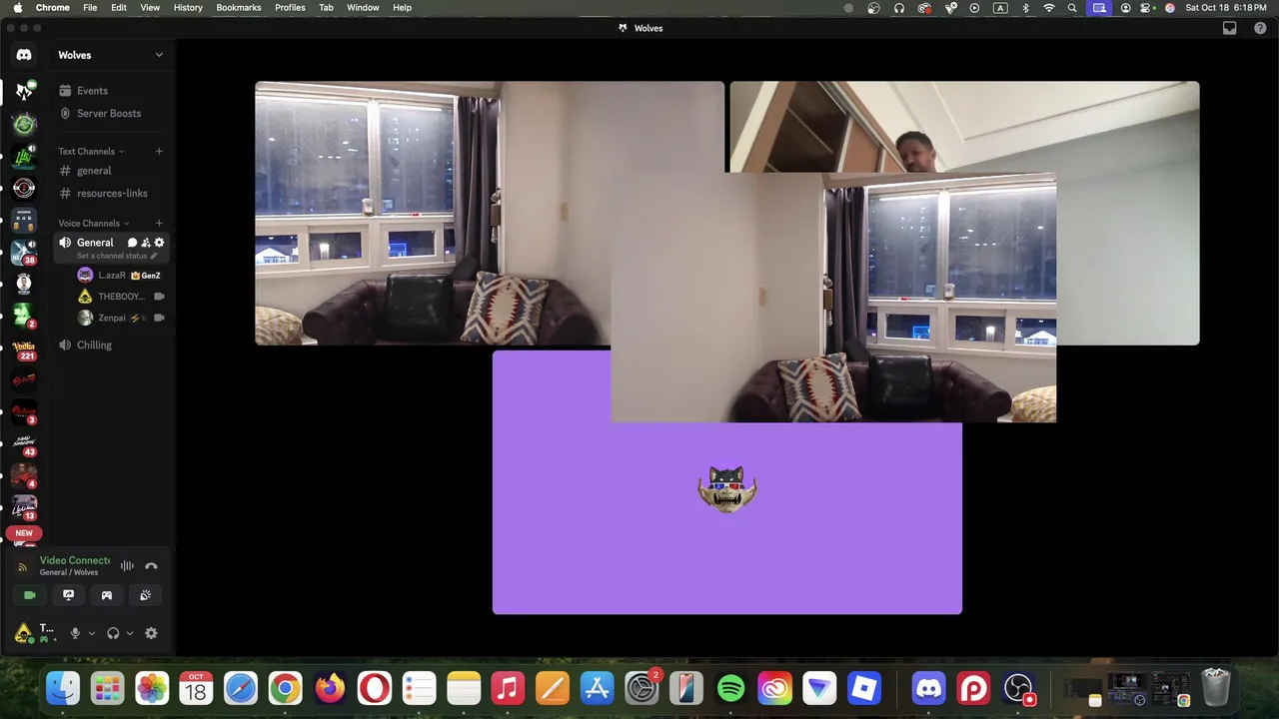Share your screen button

(68, 595)
